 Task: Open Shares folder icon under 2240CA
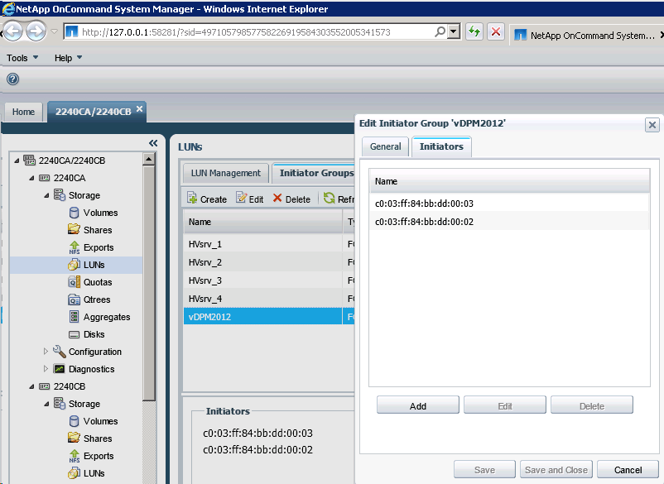coord(75,230)
